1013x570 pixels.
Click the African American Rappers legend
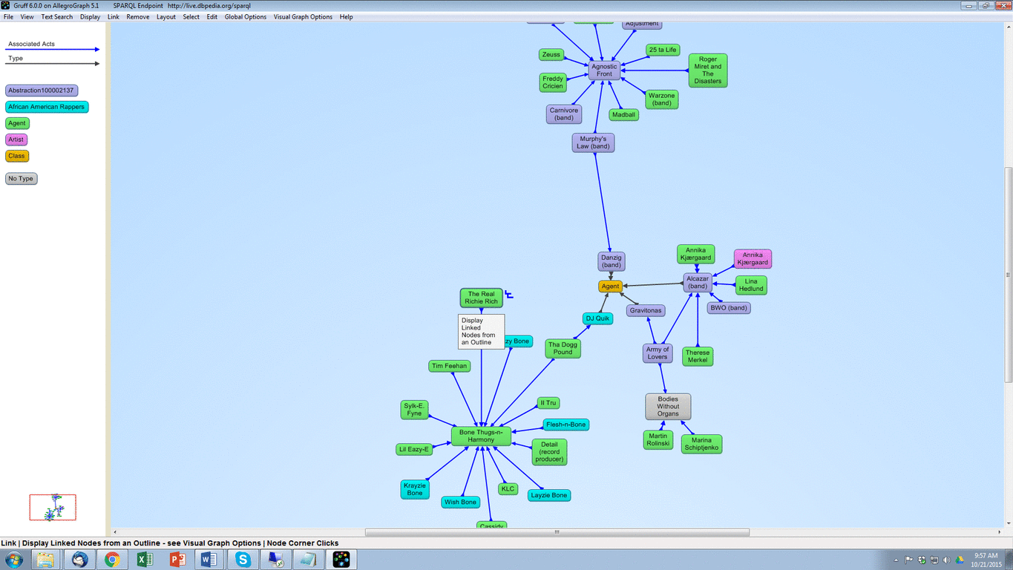coord(47,107)
